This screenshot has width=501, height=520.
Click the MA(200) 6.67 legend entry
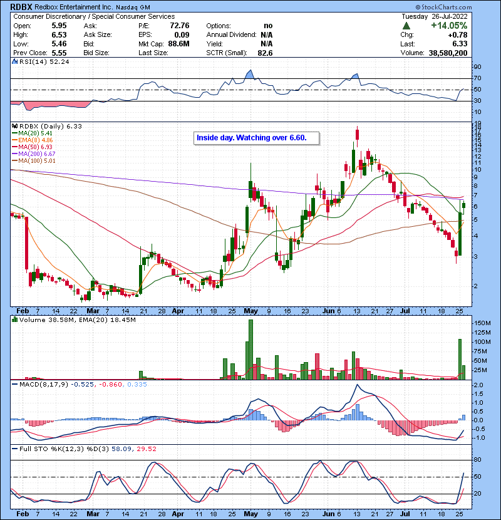(33, 154)
